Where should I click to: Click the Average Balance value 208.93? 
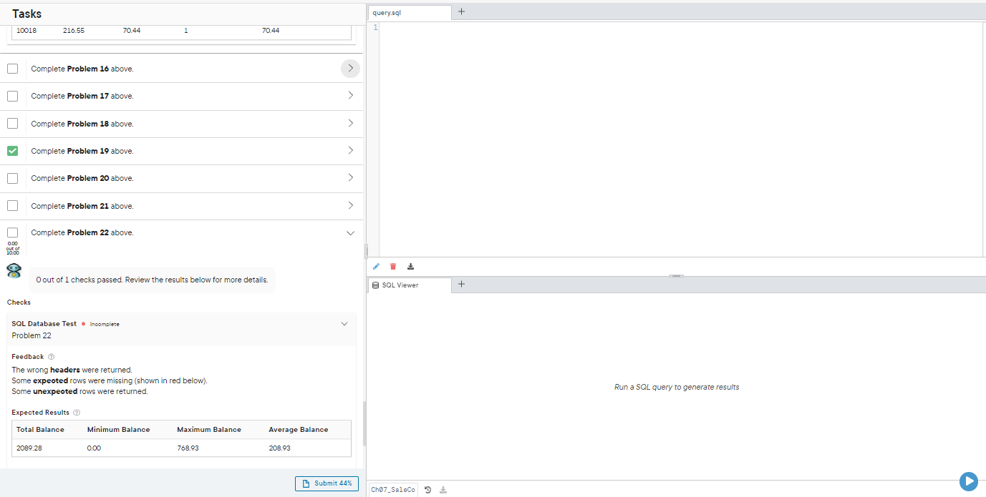click(x=281, y=448)
